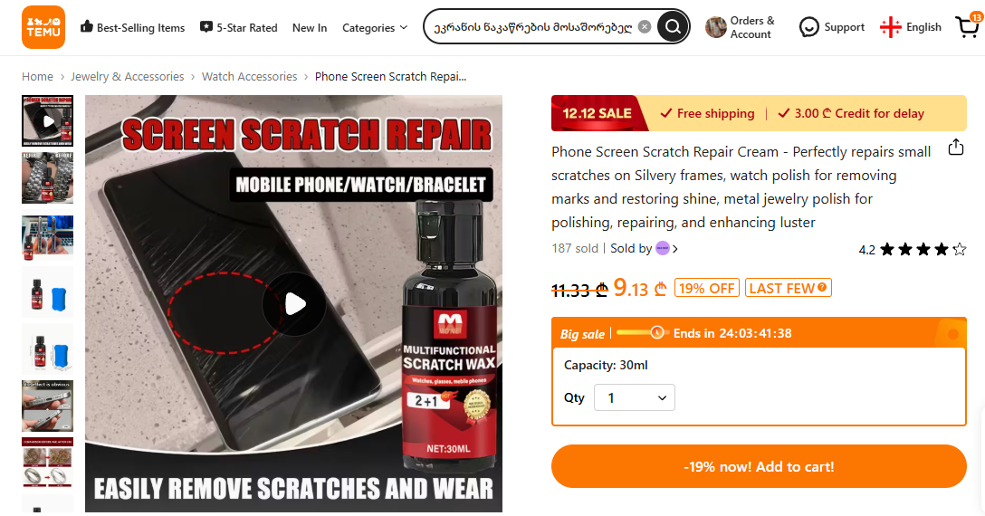
Task: Click the share icon beside product title
Action: [x=955, y=147]
